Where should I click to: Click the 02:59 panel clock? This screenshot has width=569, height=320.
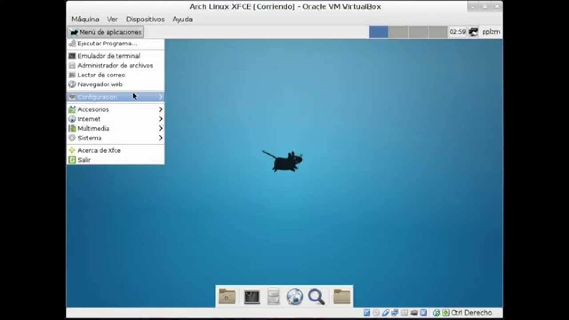457,32
